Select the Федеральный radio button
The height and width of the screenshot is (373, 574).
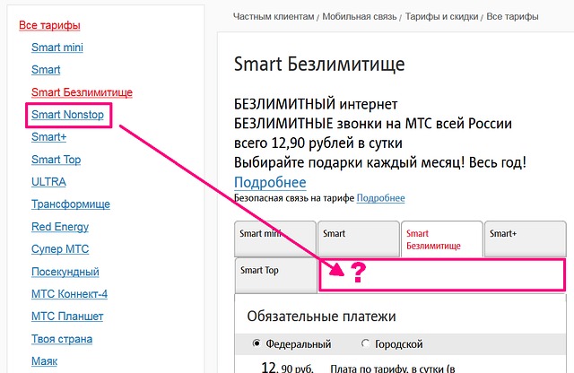pyautogui.click(x=257, y=343)
